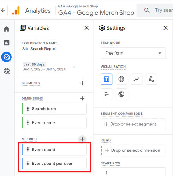Click the search magnifier icon

pyautogui.click(x=147, y=10)
